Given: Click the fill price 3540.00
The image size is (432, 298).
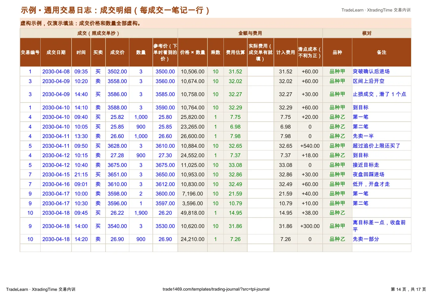Looking at the screenshot, I should tap(117, 226).
